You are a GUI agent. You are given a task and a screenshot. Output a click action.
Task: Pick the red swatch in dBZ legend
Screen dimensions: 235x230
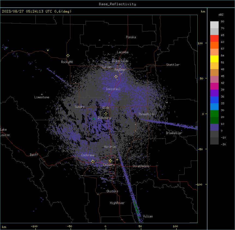(x=214, y=39)
